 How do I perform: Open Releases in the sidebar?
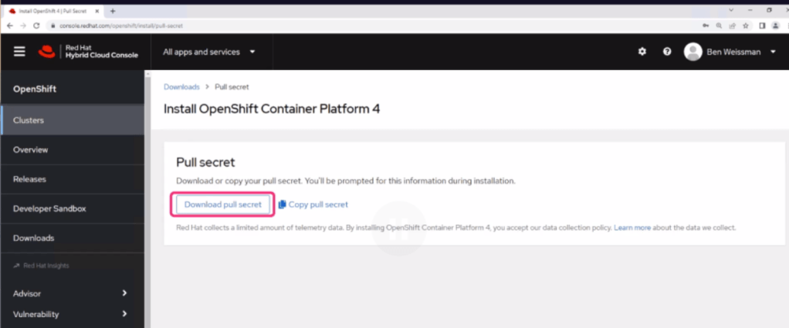tap(72, 179)
